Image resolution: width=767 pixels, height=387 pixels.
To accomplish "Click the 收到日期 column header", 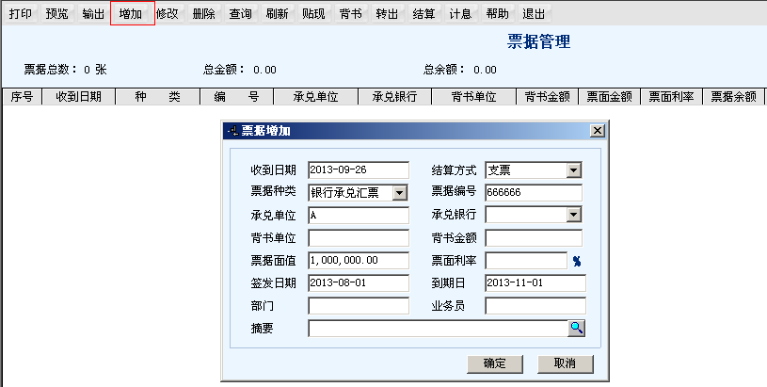I will [x=79, y=97].
